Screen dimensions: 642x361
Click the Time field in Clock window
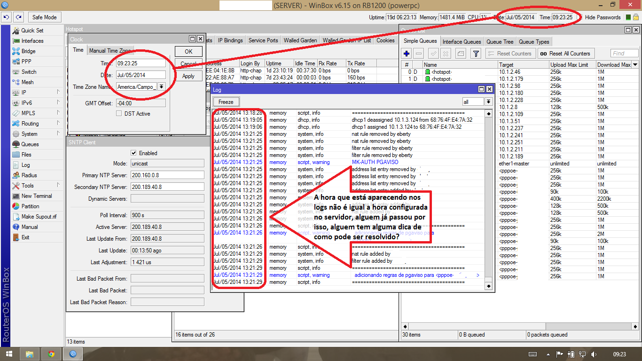[141, 63]
